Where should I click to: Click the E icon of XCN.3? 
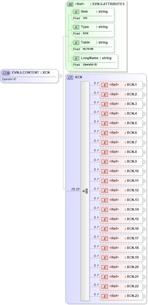coord(105,104)
